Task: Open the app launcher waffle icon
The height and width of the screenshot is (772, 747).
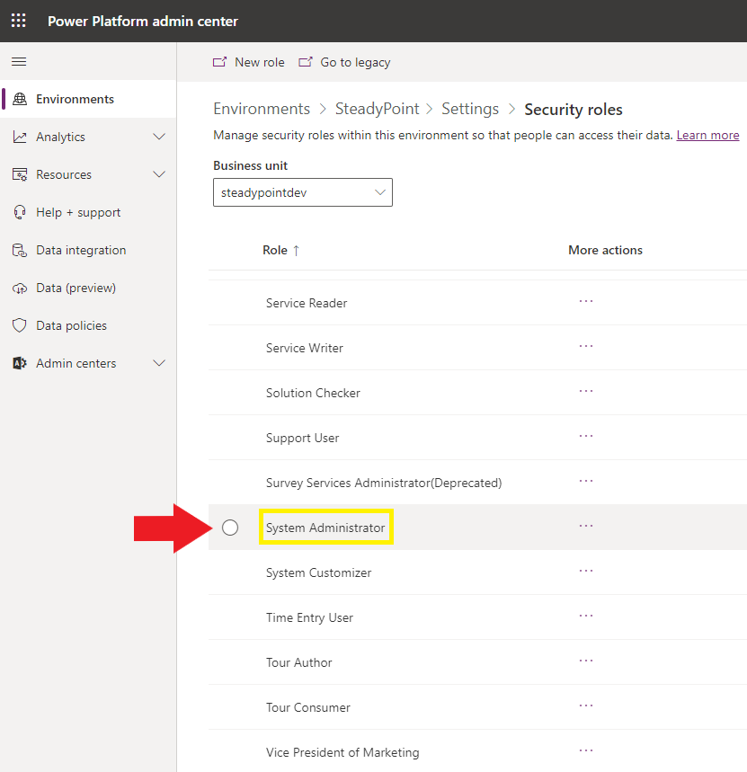Action: pos(19,21)
